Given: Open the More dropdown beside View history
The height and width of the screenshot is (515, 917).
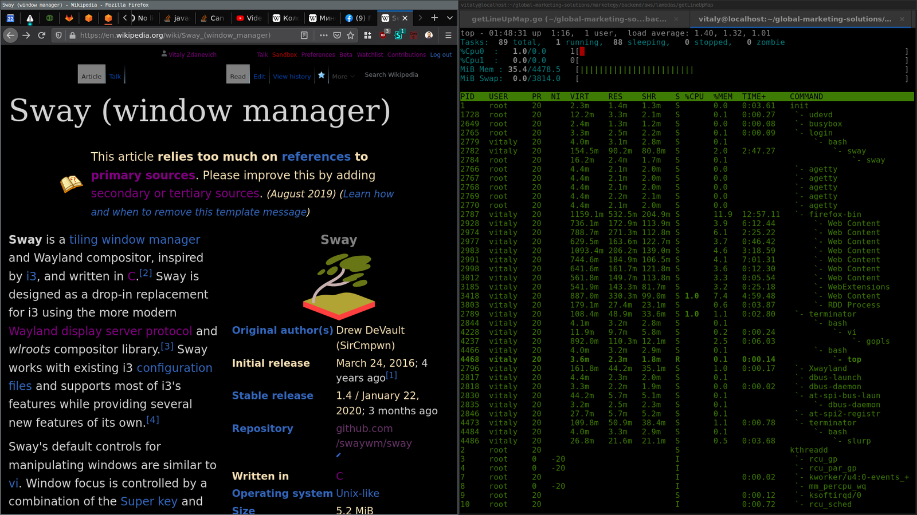Looking at the screenshot, I should click(x=342, y=76).
